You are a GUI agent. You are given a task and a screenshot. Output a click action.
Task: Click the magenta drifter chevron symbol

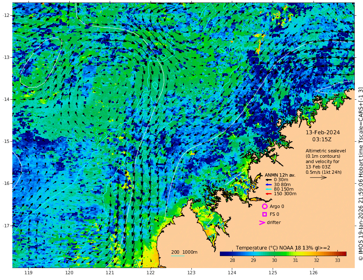coord(262,222)
